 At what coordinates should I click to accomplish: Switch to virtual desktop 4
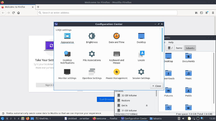(x=18, y=119)
